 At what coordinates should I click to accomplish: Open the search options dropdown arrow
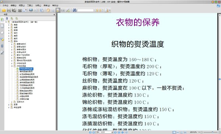click(x=110, y=10)
